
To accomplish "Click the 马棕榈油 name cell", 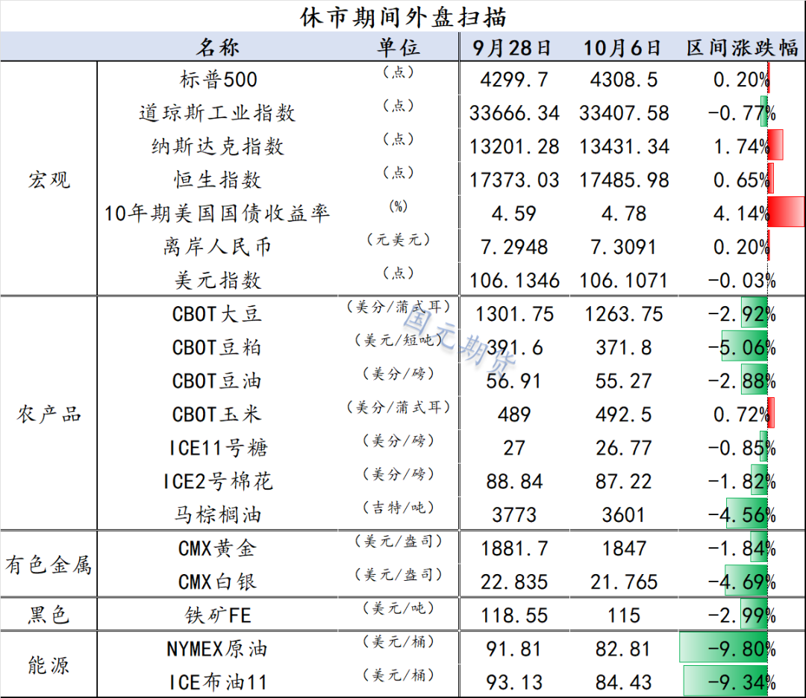I will pyautogui.click(x=218, y=514).
